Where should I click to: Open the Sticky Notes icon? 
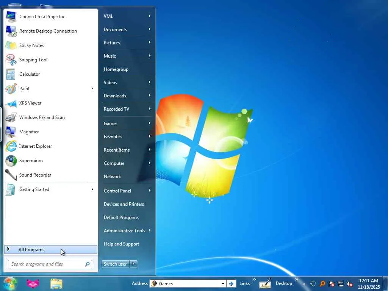[11, 45]
